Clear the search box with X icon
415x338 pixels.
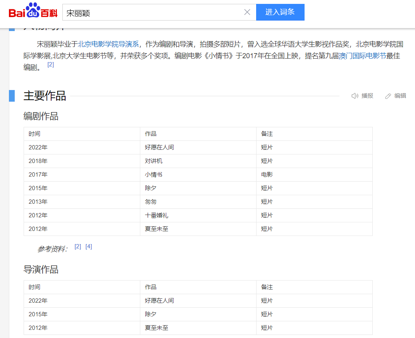247,12
